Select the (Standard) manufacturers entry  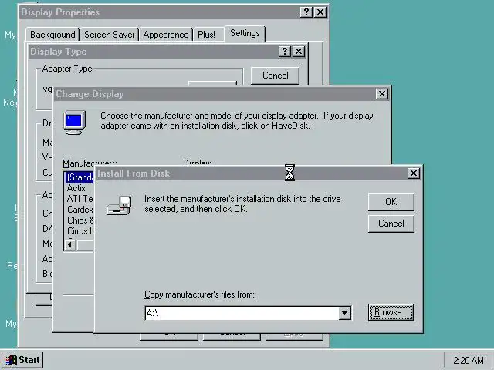(x=80, y=177)
